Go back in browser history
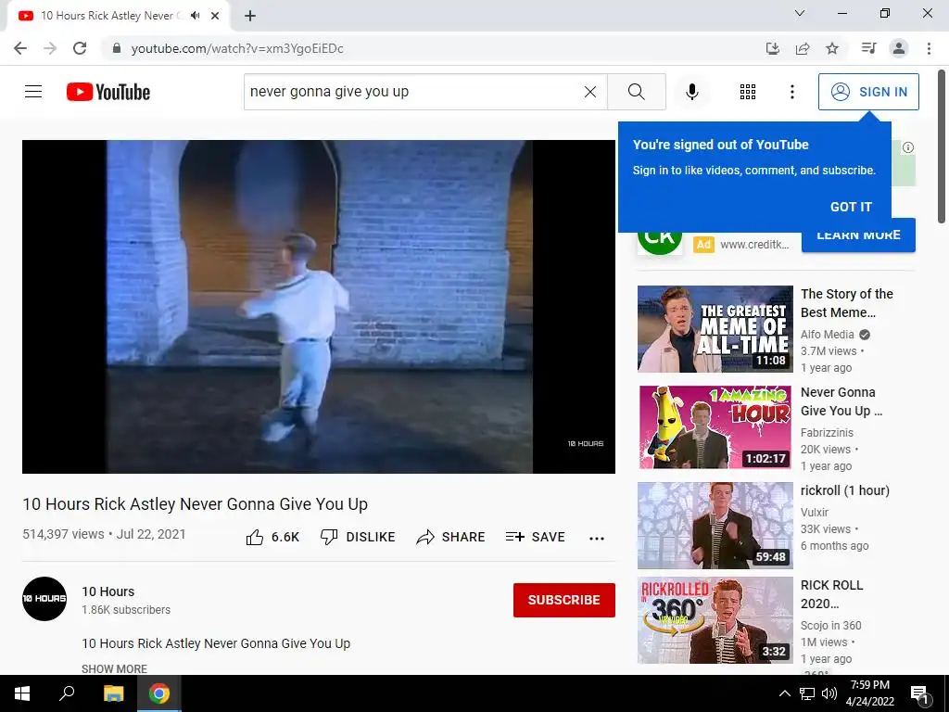The image size is (949, 712). click(x=20, y=48)
